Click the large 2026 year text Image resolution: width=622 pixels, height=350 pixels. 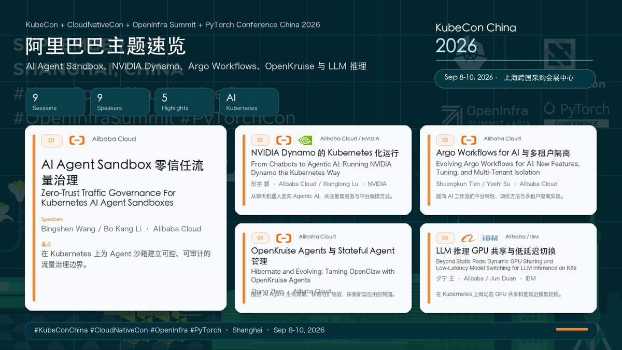click(x=456, y=46)
